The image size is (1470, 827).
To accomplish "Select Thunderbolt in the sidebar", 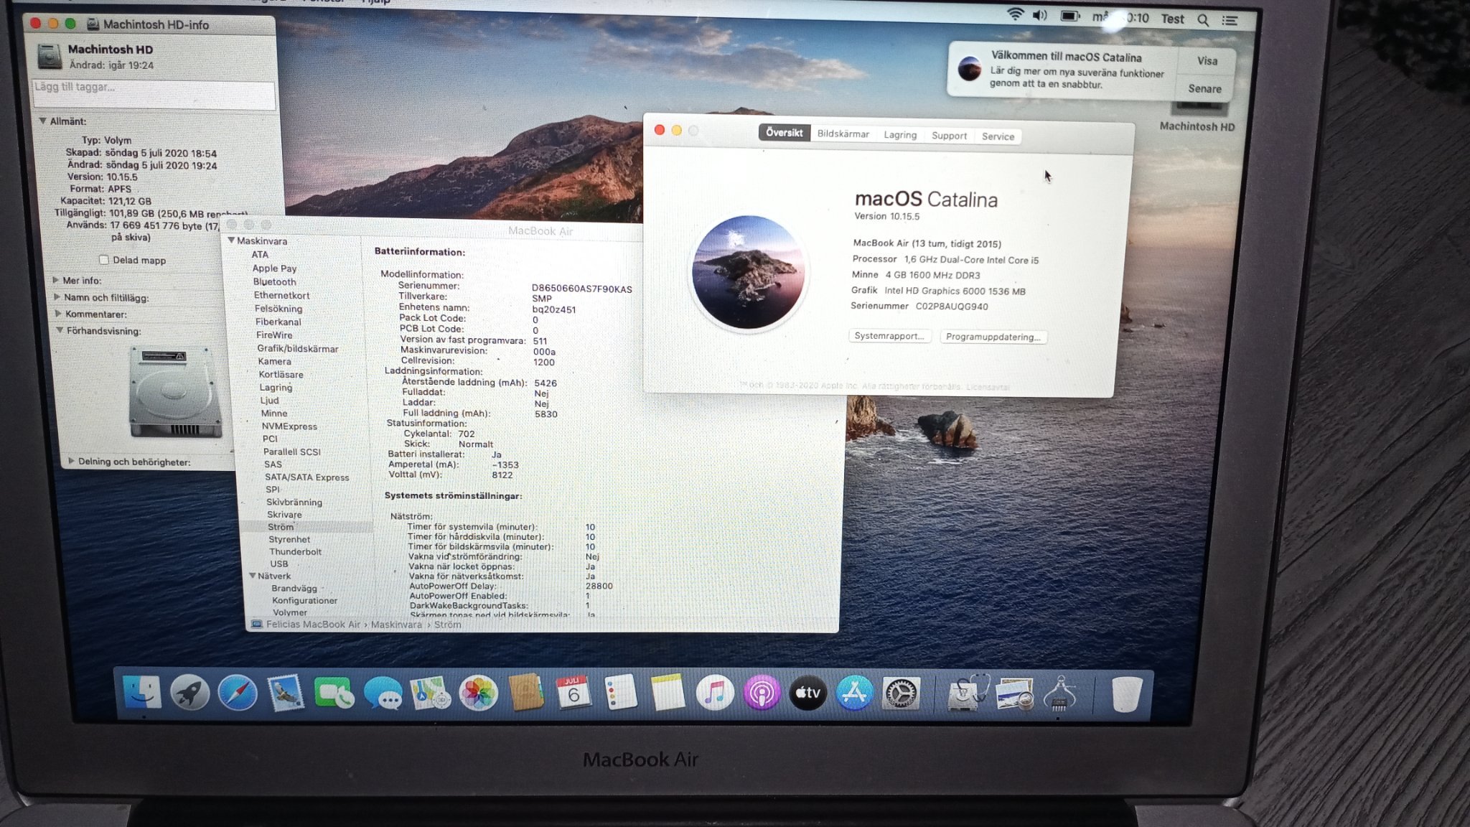I will pyautogui.click(x=296, y=551).
